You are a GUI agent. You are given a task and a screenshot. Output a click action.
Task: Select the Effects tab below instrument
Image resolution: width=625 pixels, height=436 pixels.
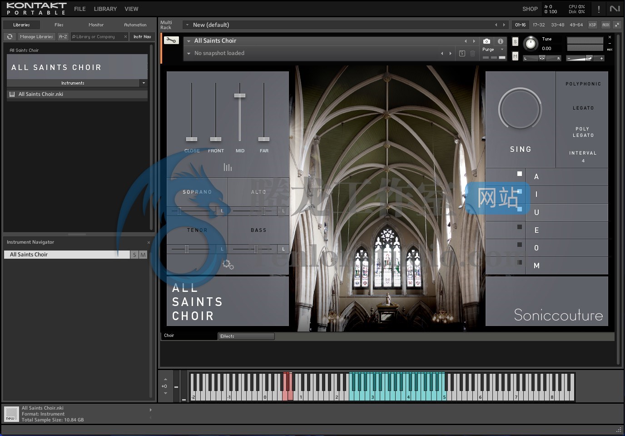coord(246,336)
